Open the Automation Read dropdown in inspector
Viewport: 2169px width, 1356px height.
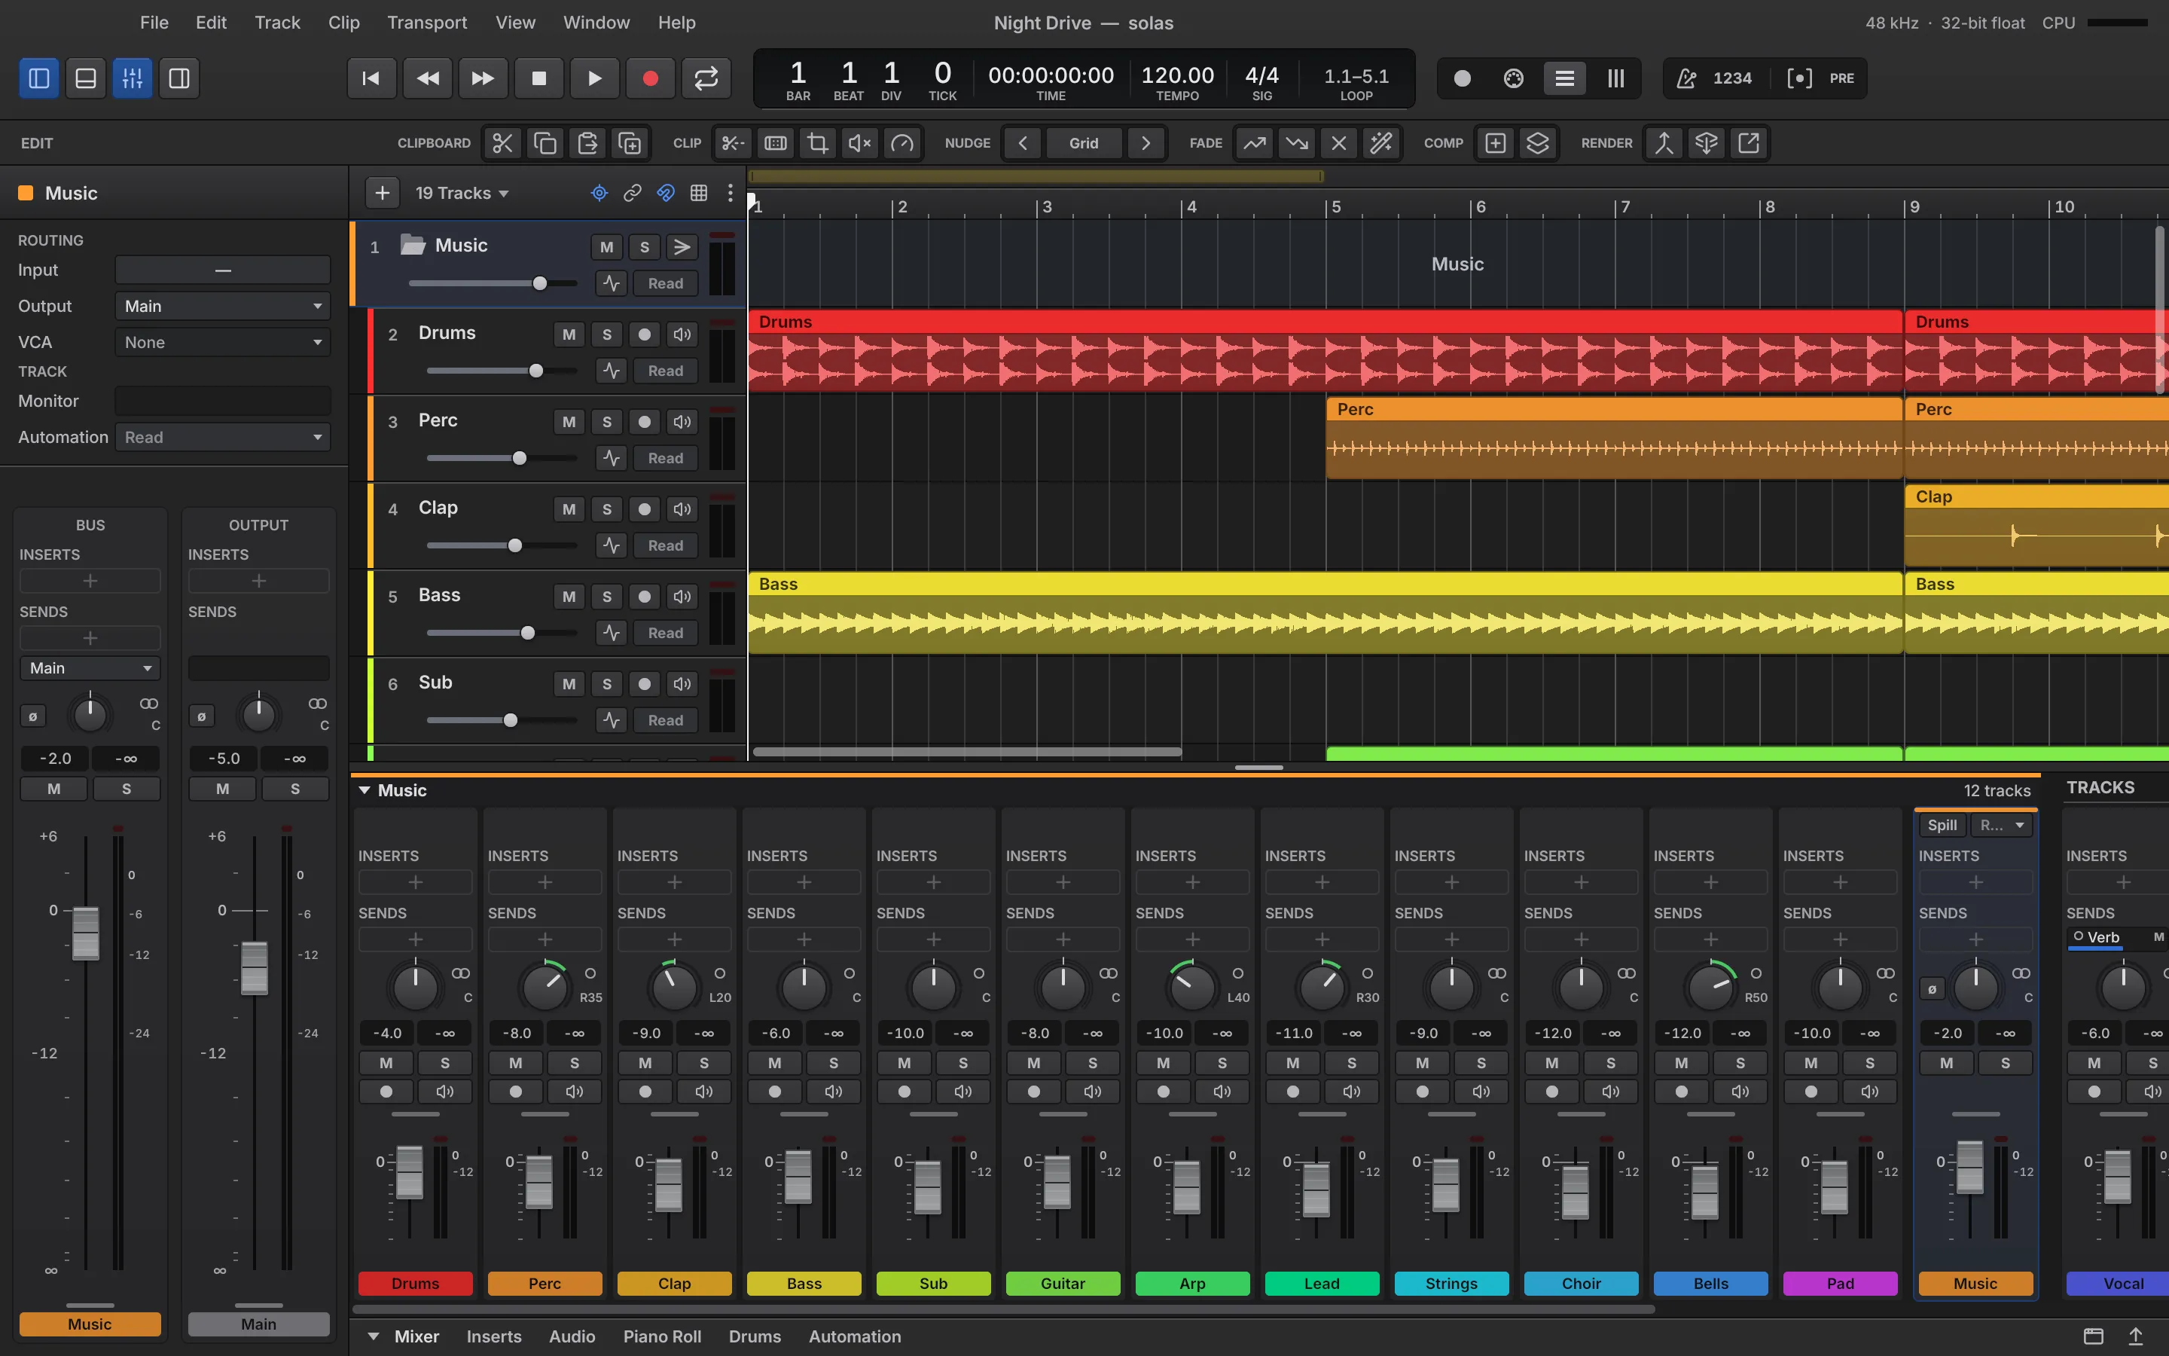click(222, 437)
